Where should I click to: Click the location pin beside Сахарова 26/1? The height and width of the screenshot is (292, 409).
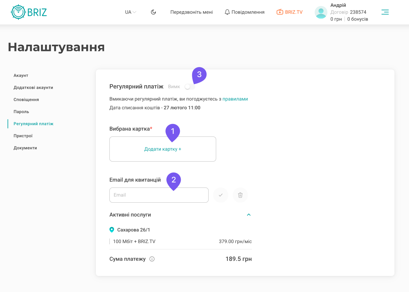[x=112, y=230]
